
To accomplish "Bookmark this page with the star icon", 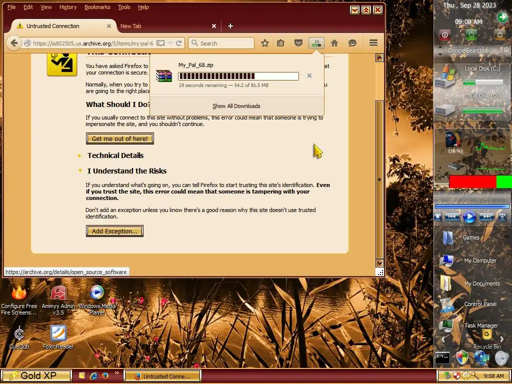I will (265, 43).
